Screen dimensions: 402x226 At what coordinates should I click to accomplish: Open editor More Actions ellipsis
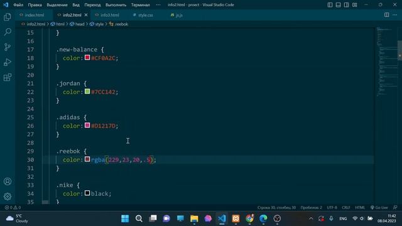[395, 15]
